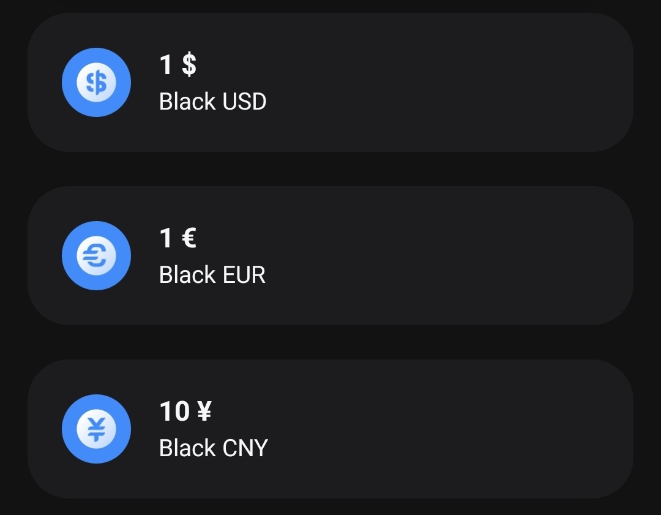The height and width of the screenshot is (515, 661).
Task: Tap the 10 ¥ balance amount
Action: (184, 412)
